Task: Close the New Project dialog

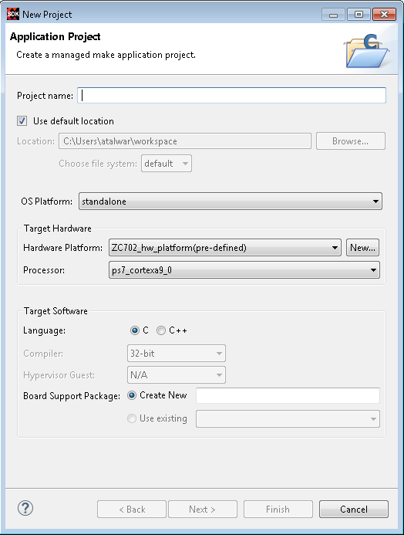Action: tap(384, 15)
